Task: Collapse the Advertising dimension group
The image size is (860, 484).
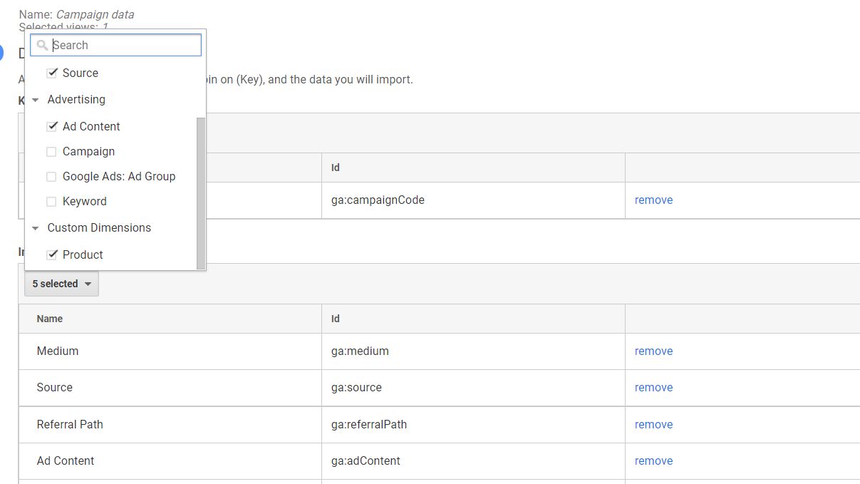Action: [x=35, y=100]
